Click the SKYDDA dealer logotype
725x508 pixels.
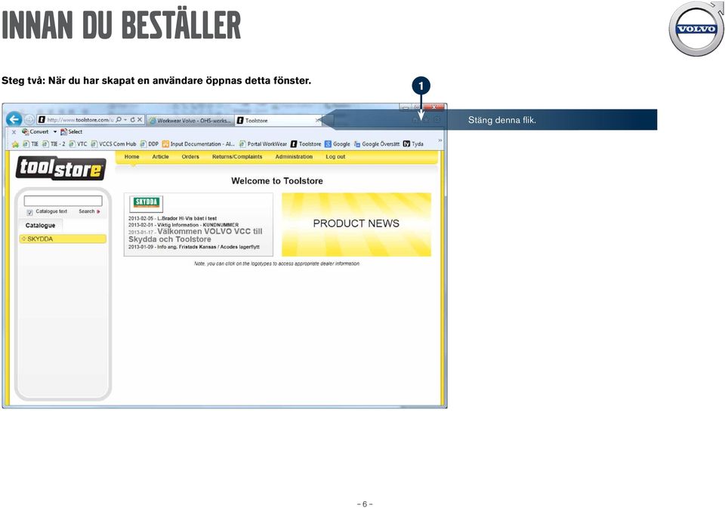click(146, 203)
